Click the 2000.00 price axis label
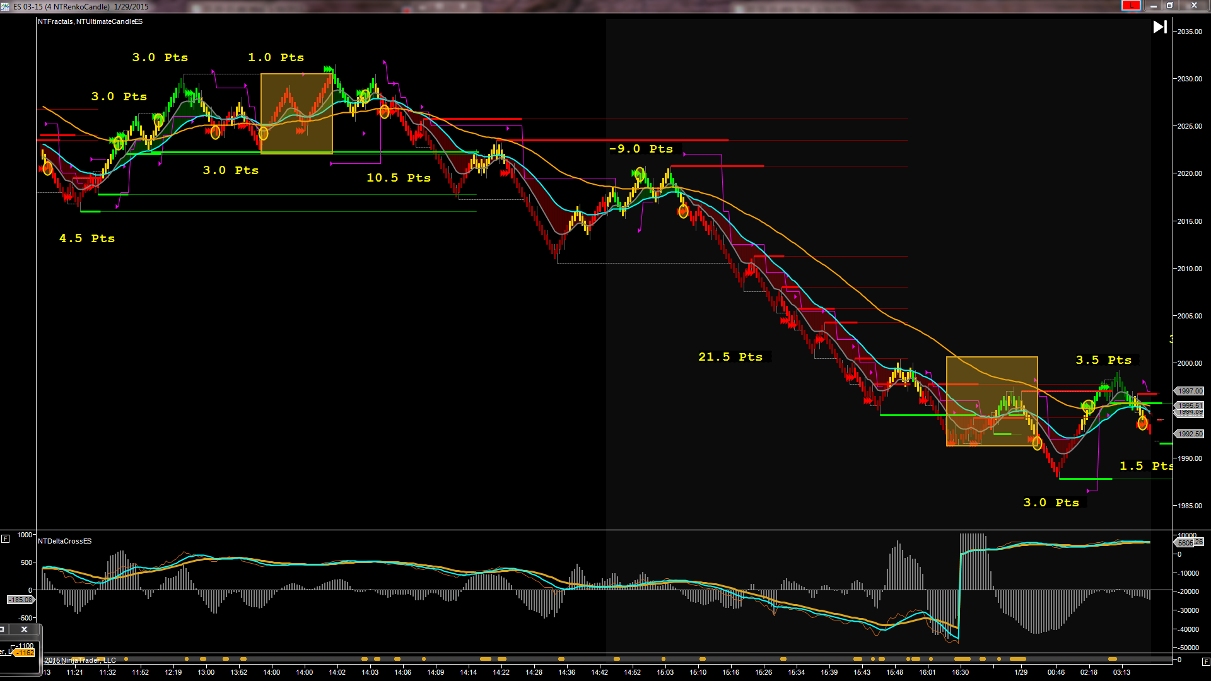Image resolution: width=1211 pixels, height=681 pixels. click(x=1190, y=363)
